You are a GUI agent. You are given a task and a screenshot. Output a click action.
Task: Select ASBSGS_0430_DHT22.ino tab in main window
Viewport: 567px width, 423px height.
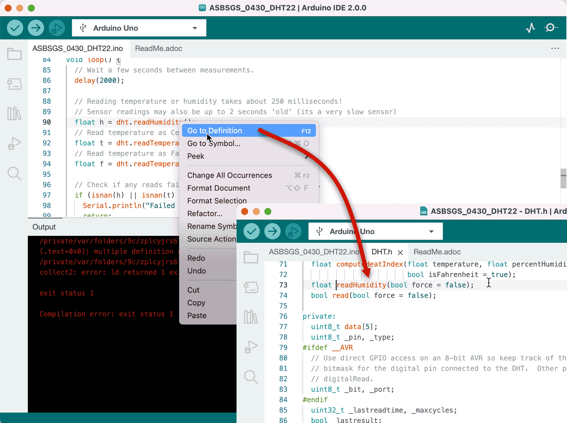pyautogui.click(x=77, y=48)
